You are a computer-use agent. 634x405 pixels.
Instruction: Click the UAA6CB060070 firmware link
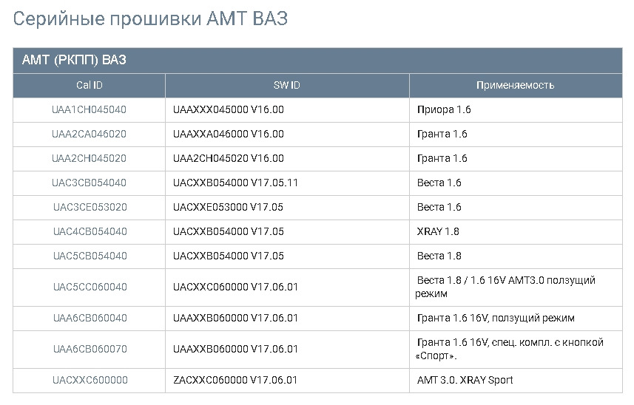90,349
